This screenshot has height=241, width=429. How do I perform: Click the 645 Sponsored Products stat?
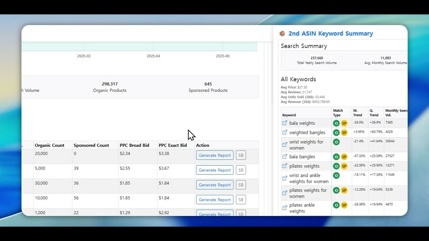click(x=208, y=87)
